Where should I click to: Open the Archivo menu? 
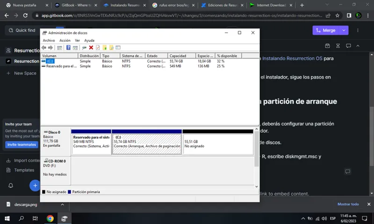49,41
